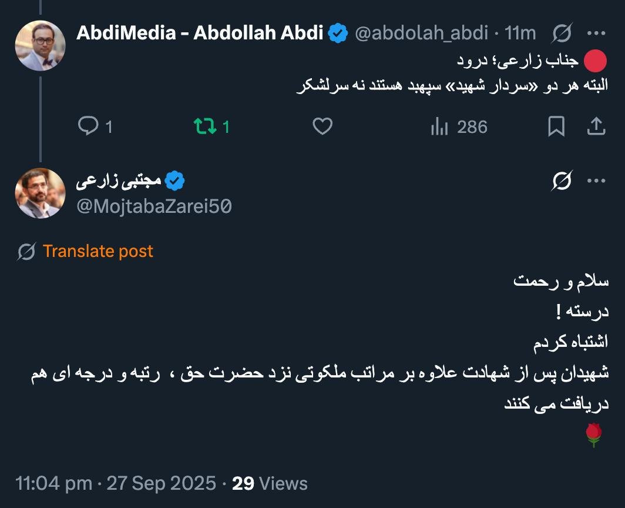Screen dimensions: 625x508
Task: Bookmark Abdollah Abdi's post
Action: click(x=556, y=126)
